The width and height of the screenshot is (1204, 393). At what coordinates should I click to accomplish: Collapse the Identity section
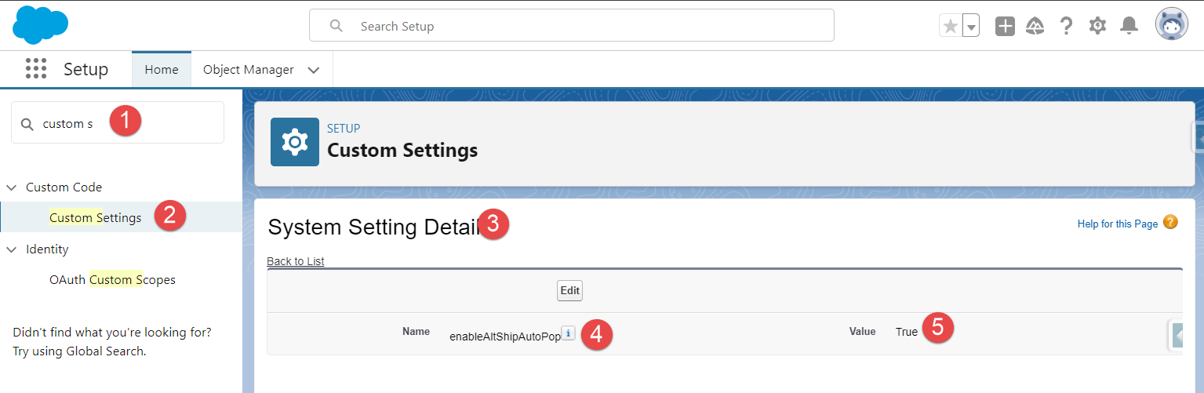click(x=12, y=249)
